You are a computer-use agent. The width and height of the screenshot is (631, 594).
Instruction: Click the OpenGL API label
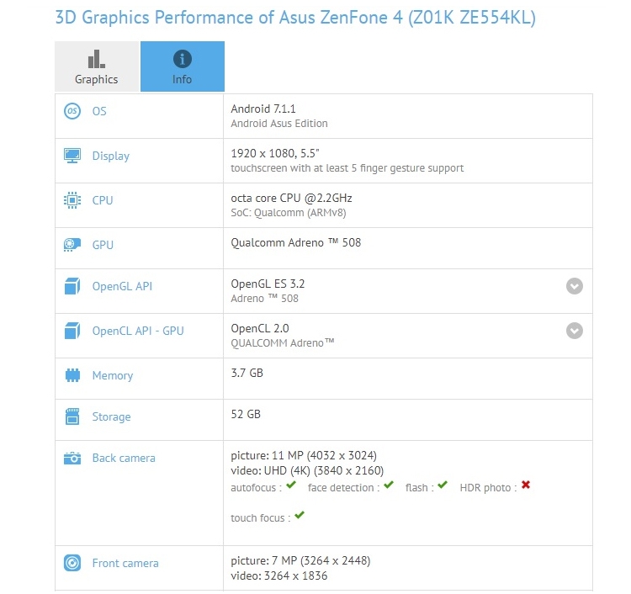click(122, 286)
